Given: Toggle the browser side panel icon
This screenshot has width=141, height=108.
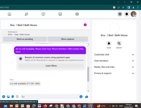Looking at the screenshot, I should (x=129, y=7).
